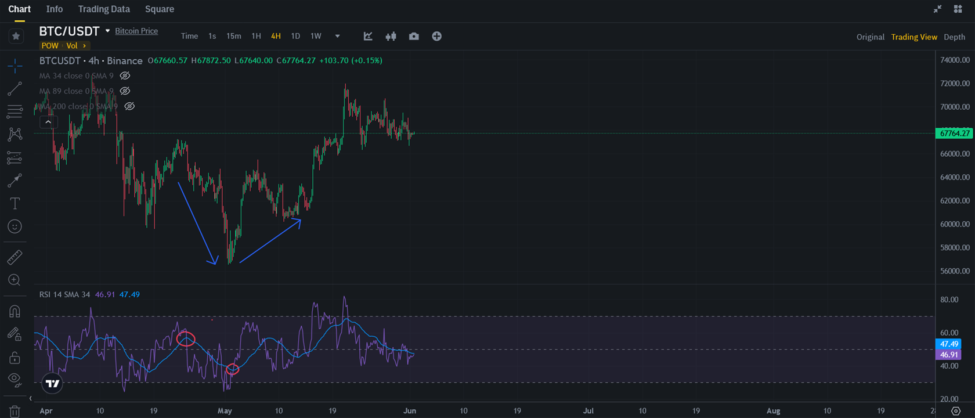Collapse the chart with shrink icon
Image resolution: width=975 pixels, height=418 pixels.
pyautogui.click(x=937, y=9)
